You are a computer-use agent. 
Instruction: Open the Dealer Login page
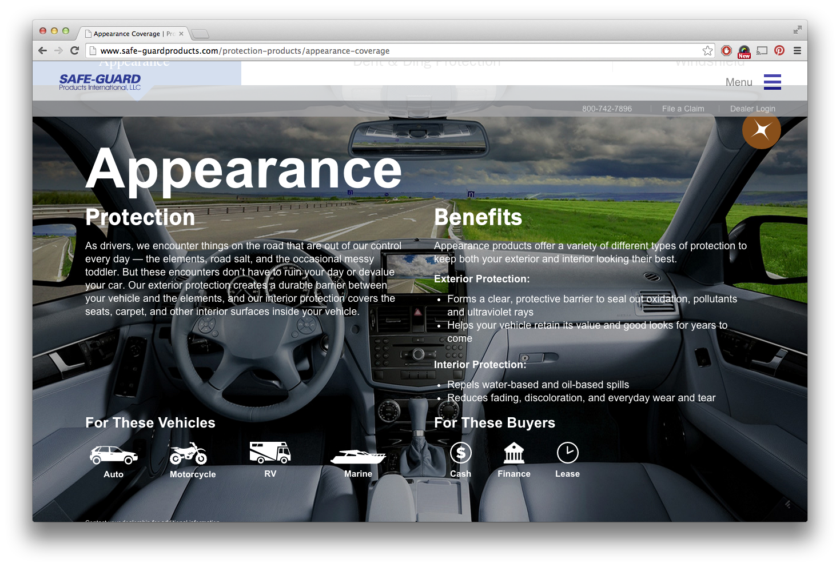point(753,108)
